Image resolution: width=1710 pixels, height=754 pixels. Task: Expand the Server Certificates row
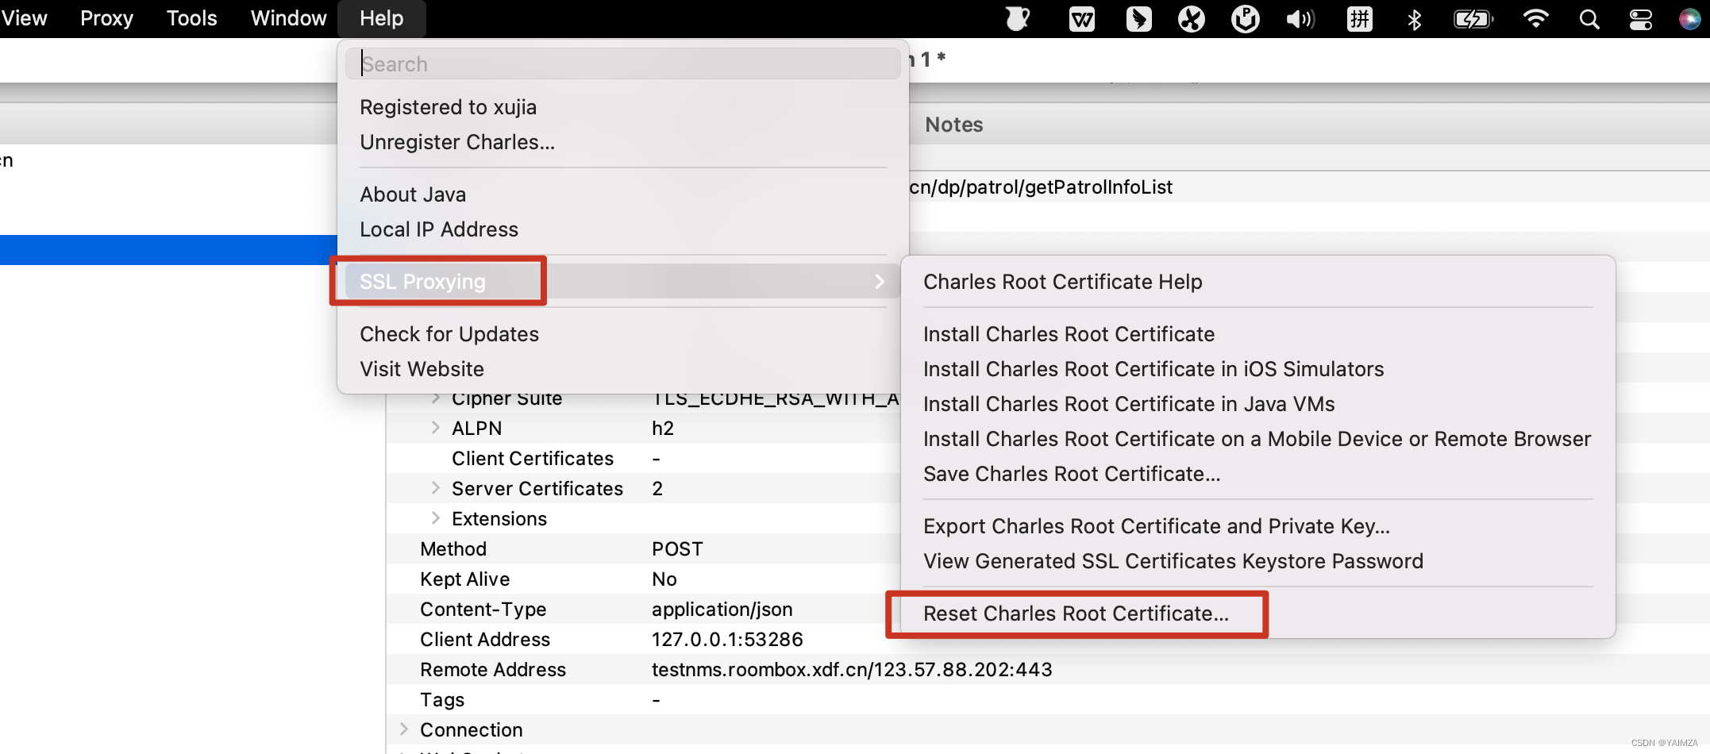[x=435, y=488]
